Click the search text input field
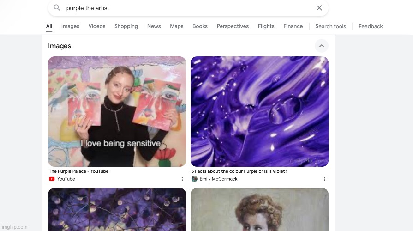This screenshot has width=413, height=231. click(x=185, y=8)
